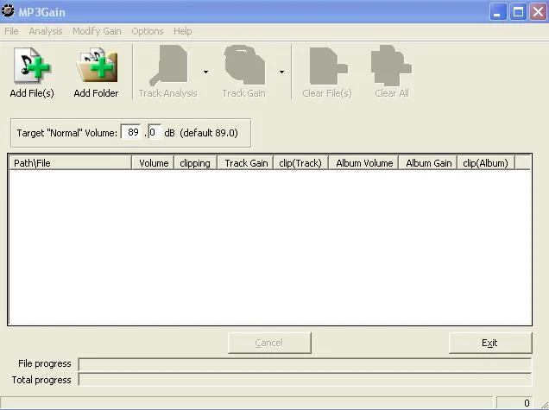
Task: Open the Analysis menu
Action: coord(46,31)
